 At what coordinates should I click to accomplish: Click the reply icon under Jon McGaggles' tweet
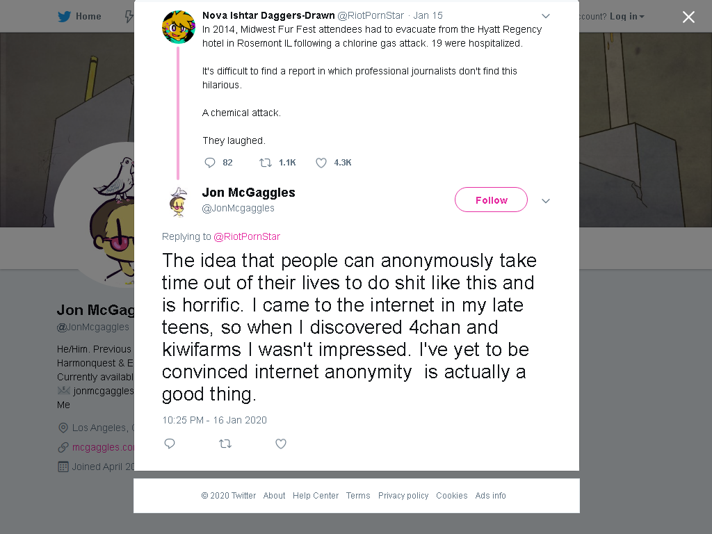click(x=170, y=444)
